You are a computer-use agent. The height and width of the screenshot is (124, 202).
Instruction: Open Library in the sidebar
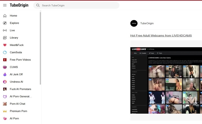(x=14, y=38)
